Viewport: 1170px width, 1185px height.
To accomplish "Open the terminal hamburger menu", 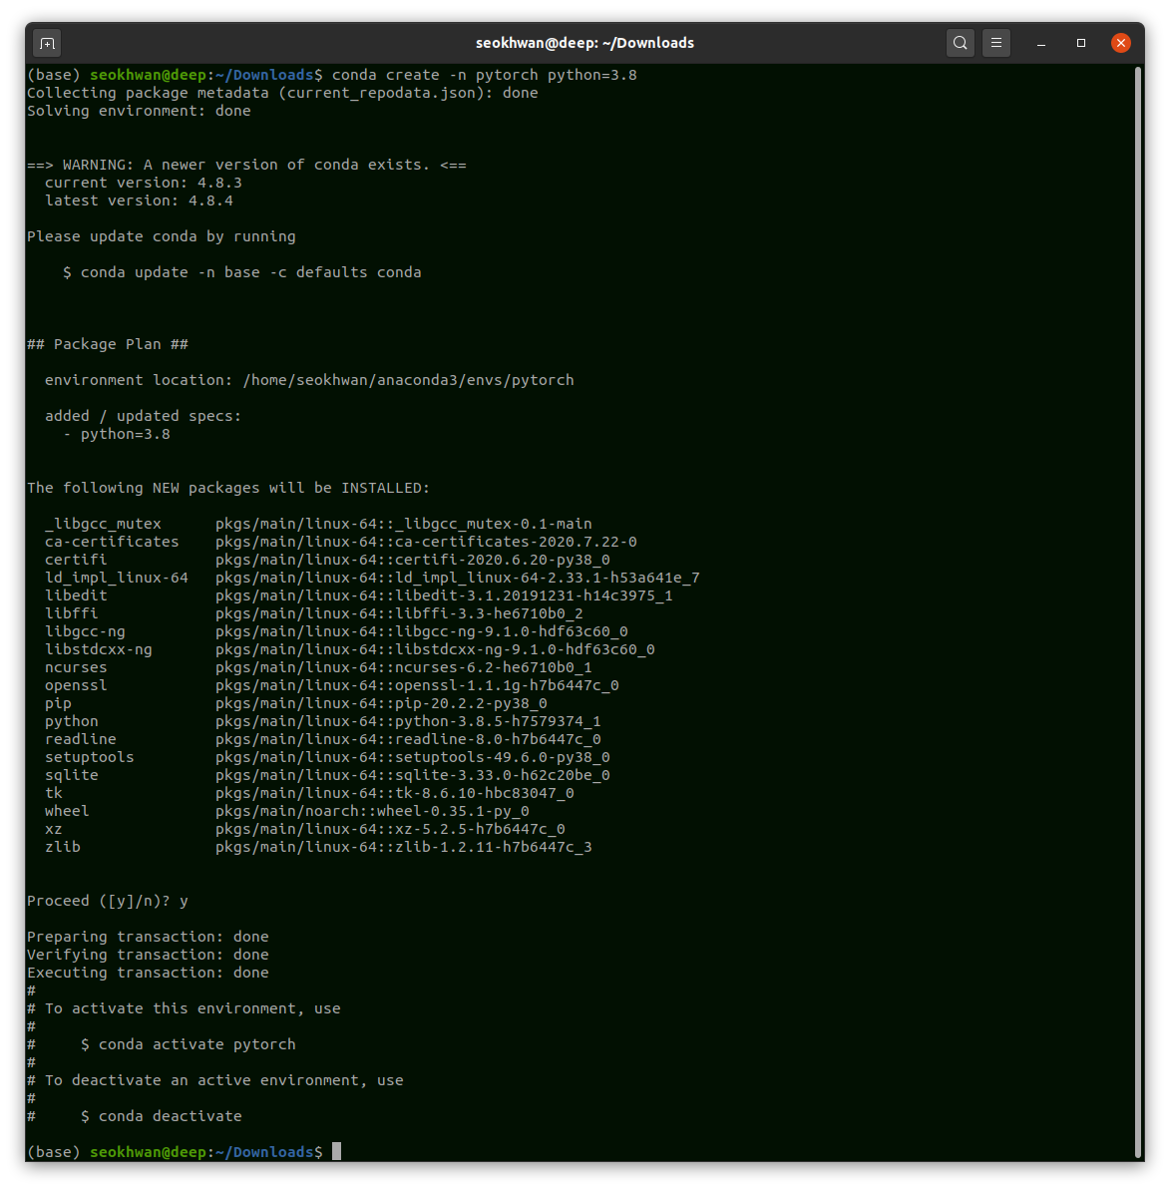I will tap(996, 43).
